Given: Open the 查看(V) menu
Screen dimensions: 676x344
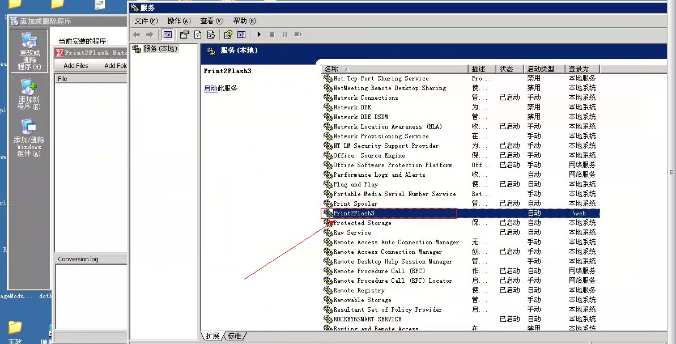Looking at the screenshot, I should (212, 21).
